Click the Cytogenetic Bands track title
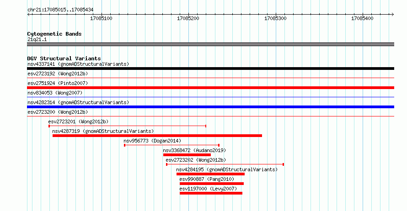 click(x=54, y=34)
